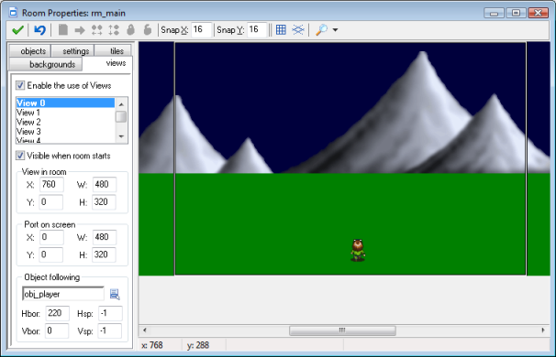Click the Hbor value field
The image size is (556, 357).
point(58,313)
